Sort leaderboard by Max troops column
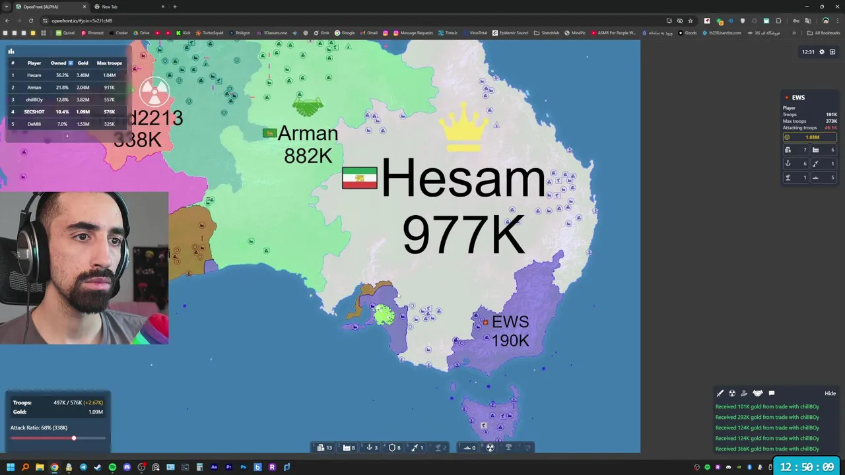The image size is (845, 475). (109, 63)
